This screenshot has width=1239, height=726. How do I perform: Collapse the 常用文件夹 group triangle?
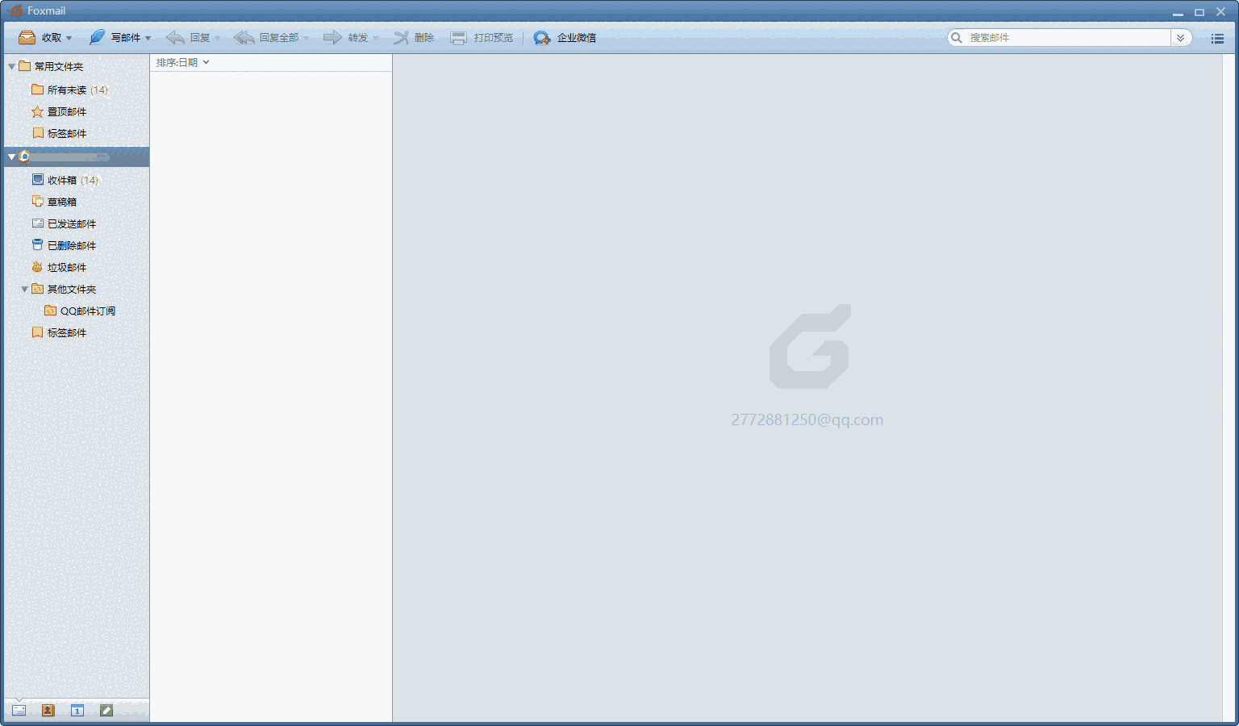click(x=11, y=67)
